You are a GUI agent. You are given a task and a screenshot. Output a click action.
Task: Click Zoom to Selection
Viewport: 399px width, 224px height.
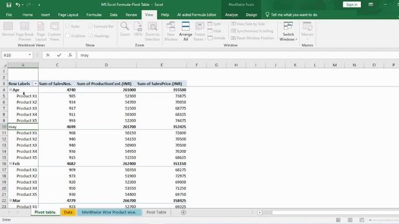click(x=152, y=31)
